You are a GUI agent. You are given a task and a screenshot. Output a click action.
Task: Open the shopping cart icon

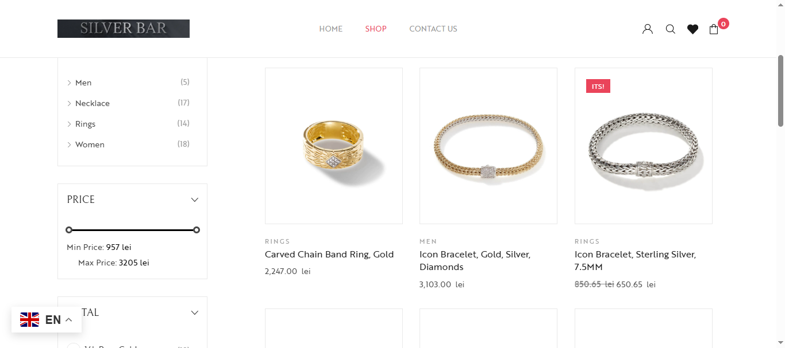[714, 29]
